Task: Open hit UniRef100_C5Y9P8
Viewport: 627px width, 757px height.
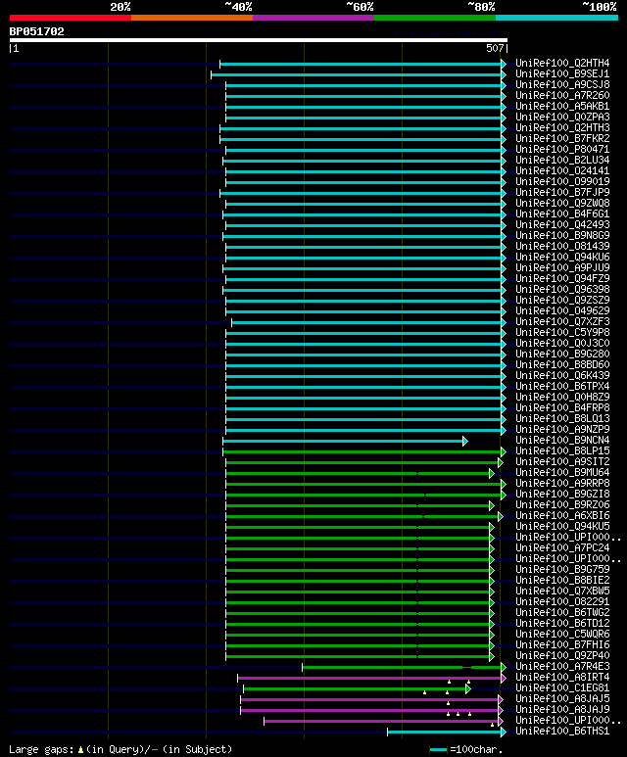Action: (562, 333)
